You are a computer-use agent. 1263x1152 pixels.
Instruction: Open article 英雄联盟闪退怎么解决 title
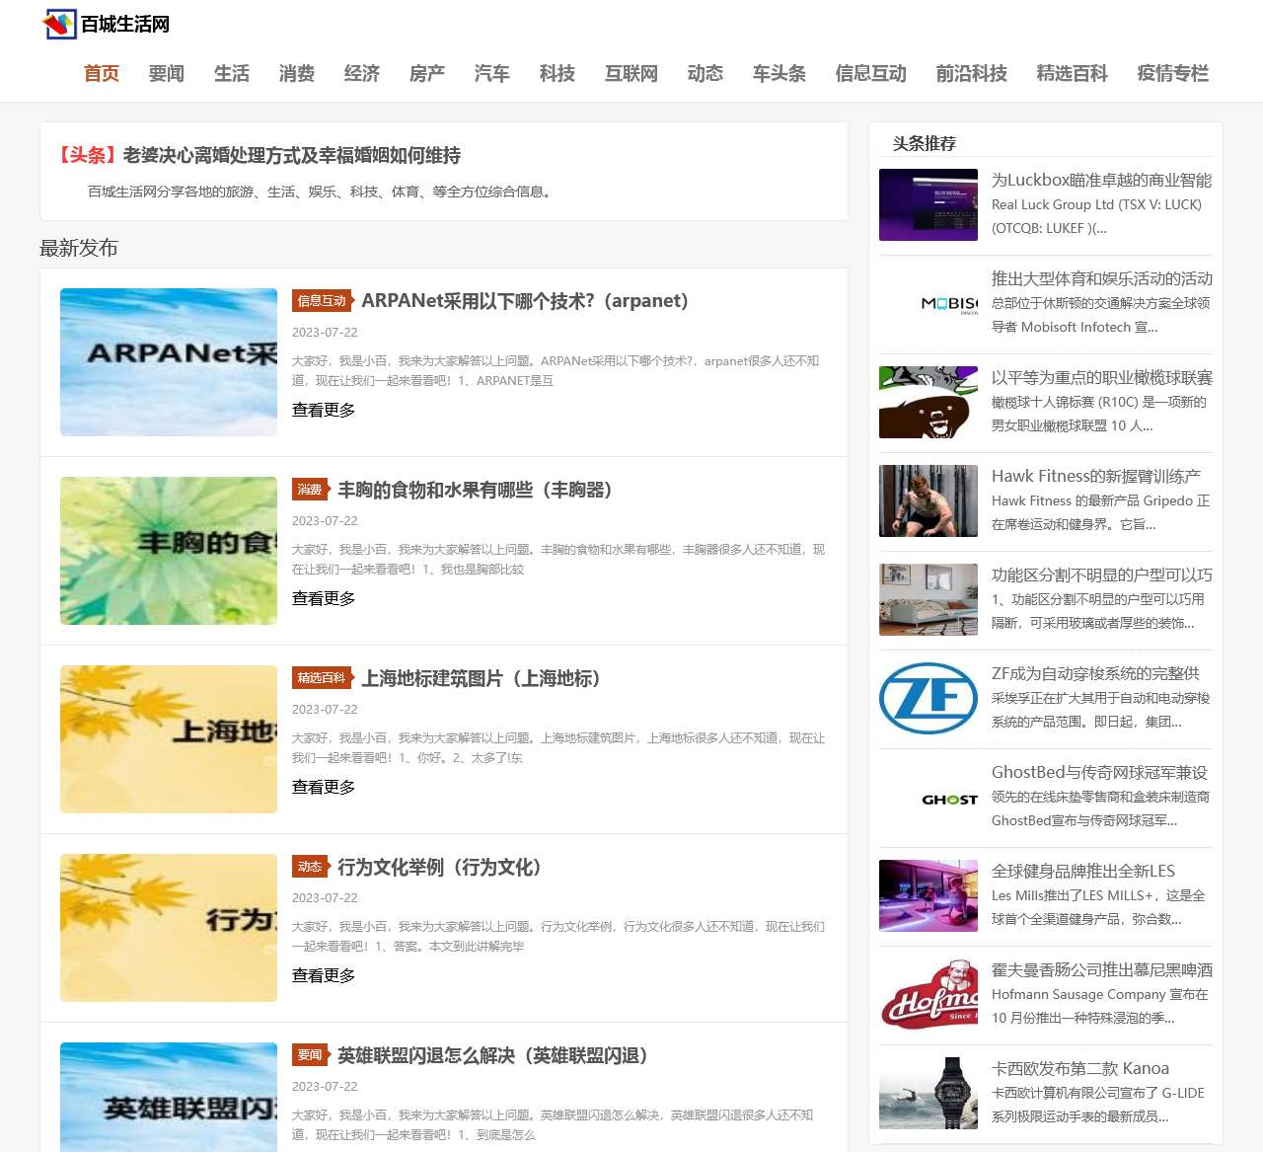pos(492,1056)
